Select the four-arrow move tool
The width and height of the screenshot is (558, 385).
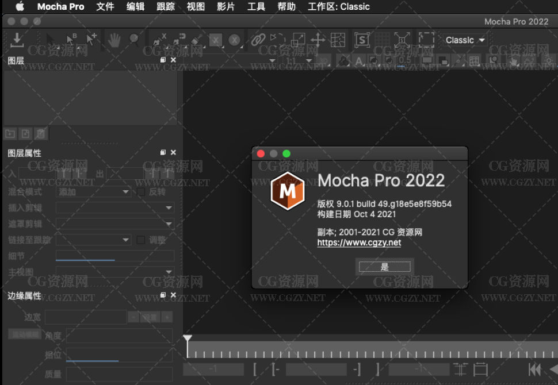318,40
